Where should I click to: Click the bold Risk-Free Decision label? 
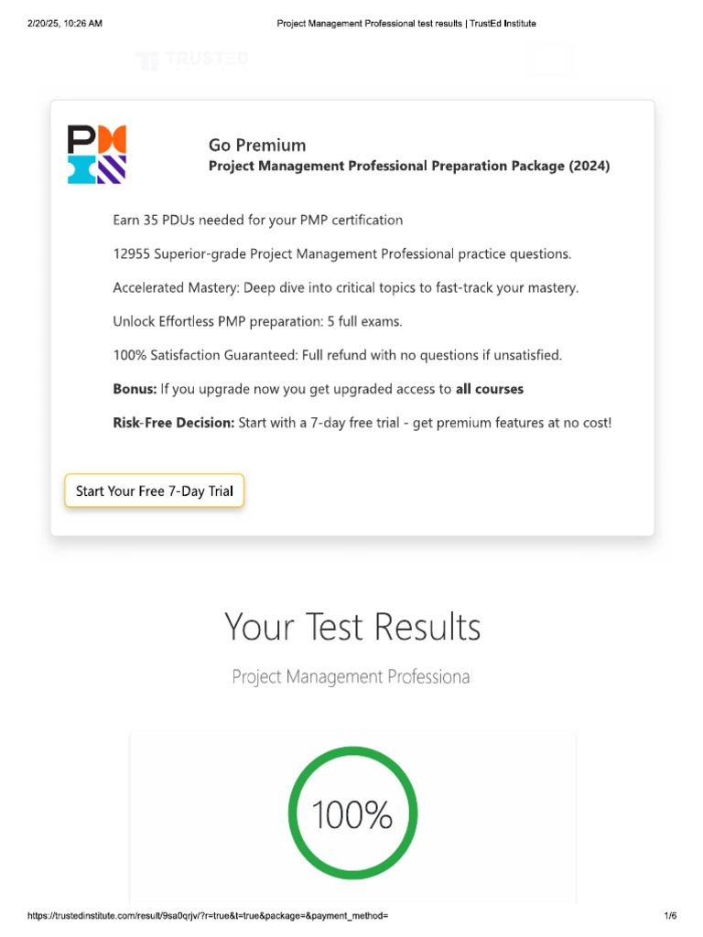(173, 423)
